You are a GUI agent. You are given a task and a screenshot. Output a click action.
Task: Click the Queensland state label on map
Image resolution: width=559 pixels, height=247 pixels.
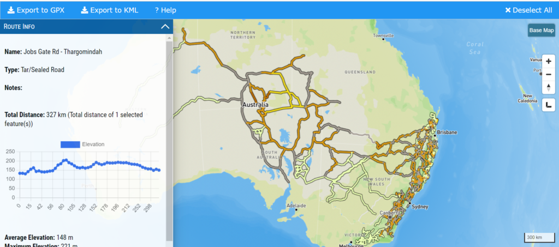point(360,72)
